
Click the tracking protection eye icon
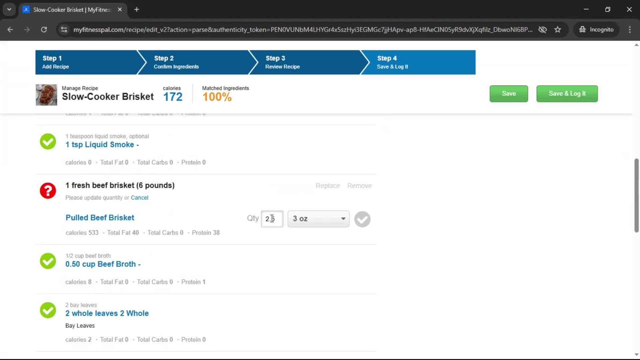(x=542, y=29)
